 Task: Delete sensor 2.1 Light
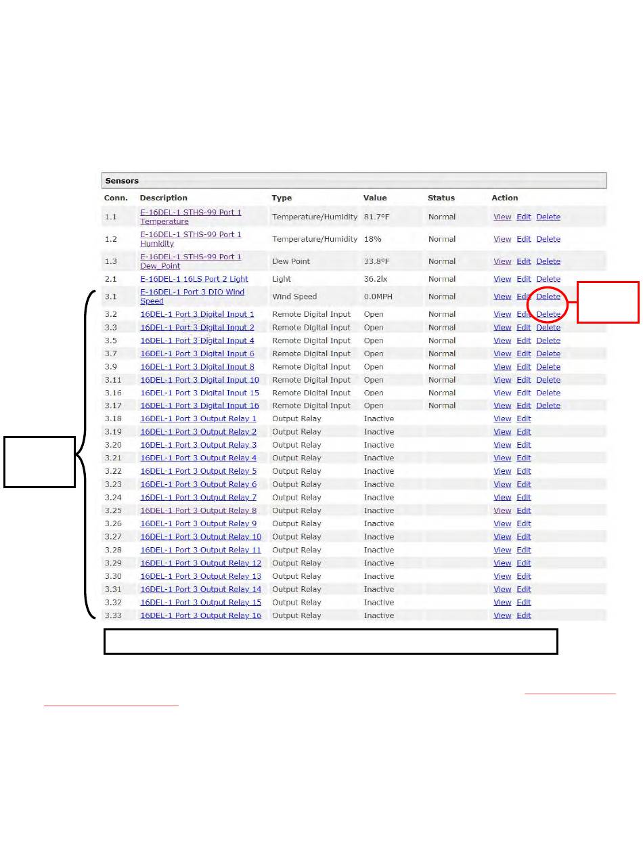tap(548, 279)
